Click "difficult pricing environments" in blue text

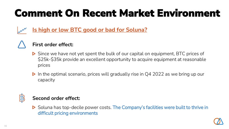68,113
